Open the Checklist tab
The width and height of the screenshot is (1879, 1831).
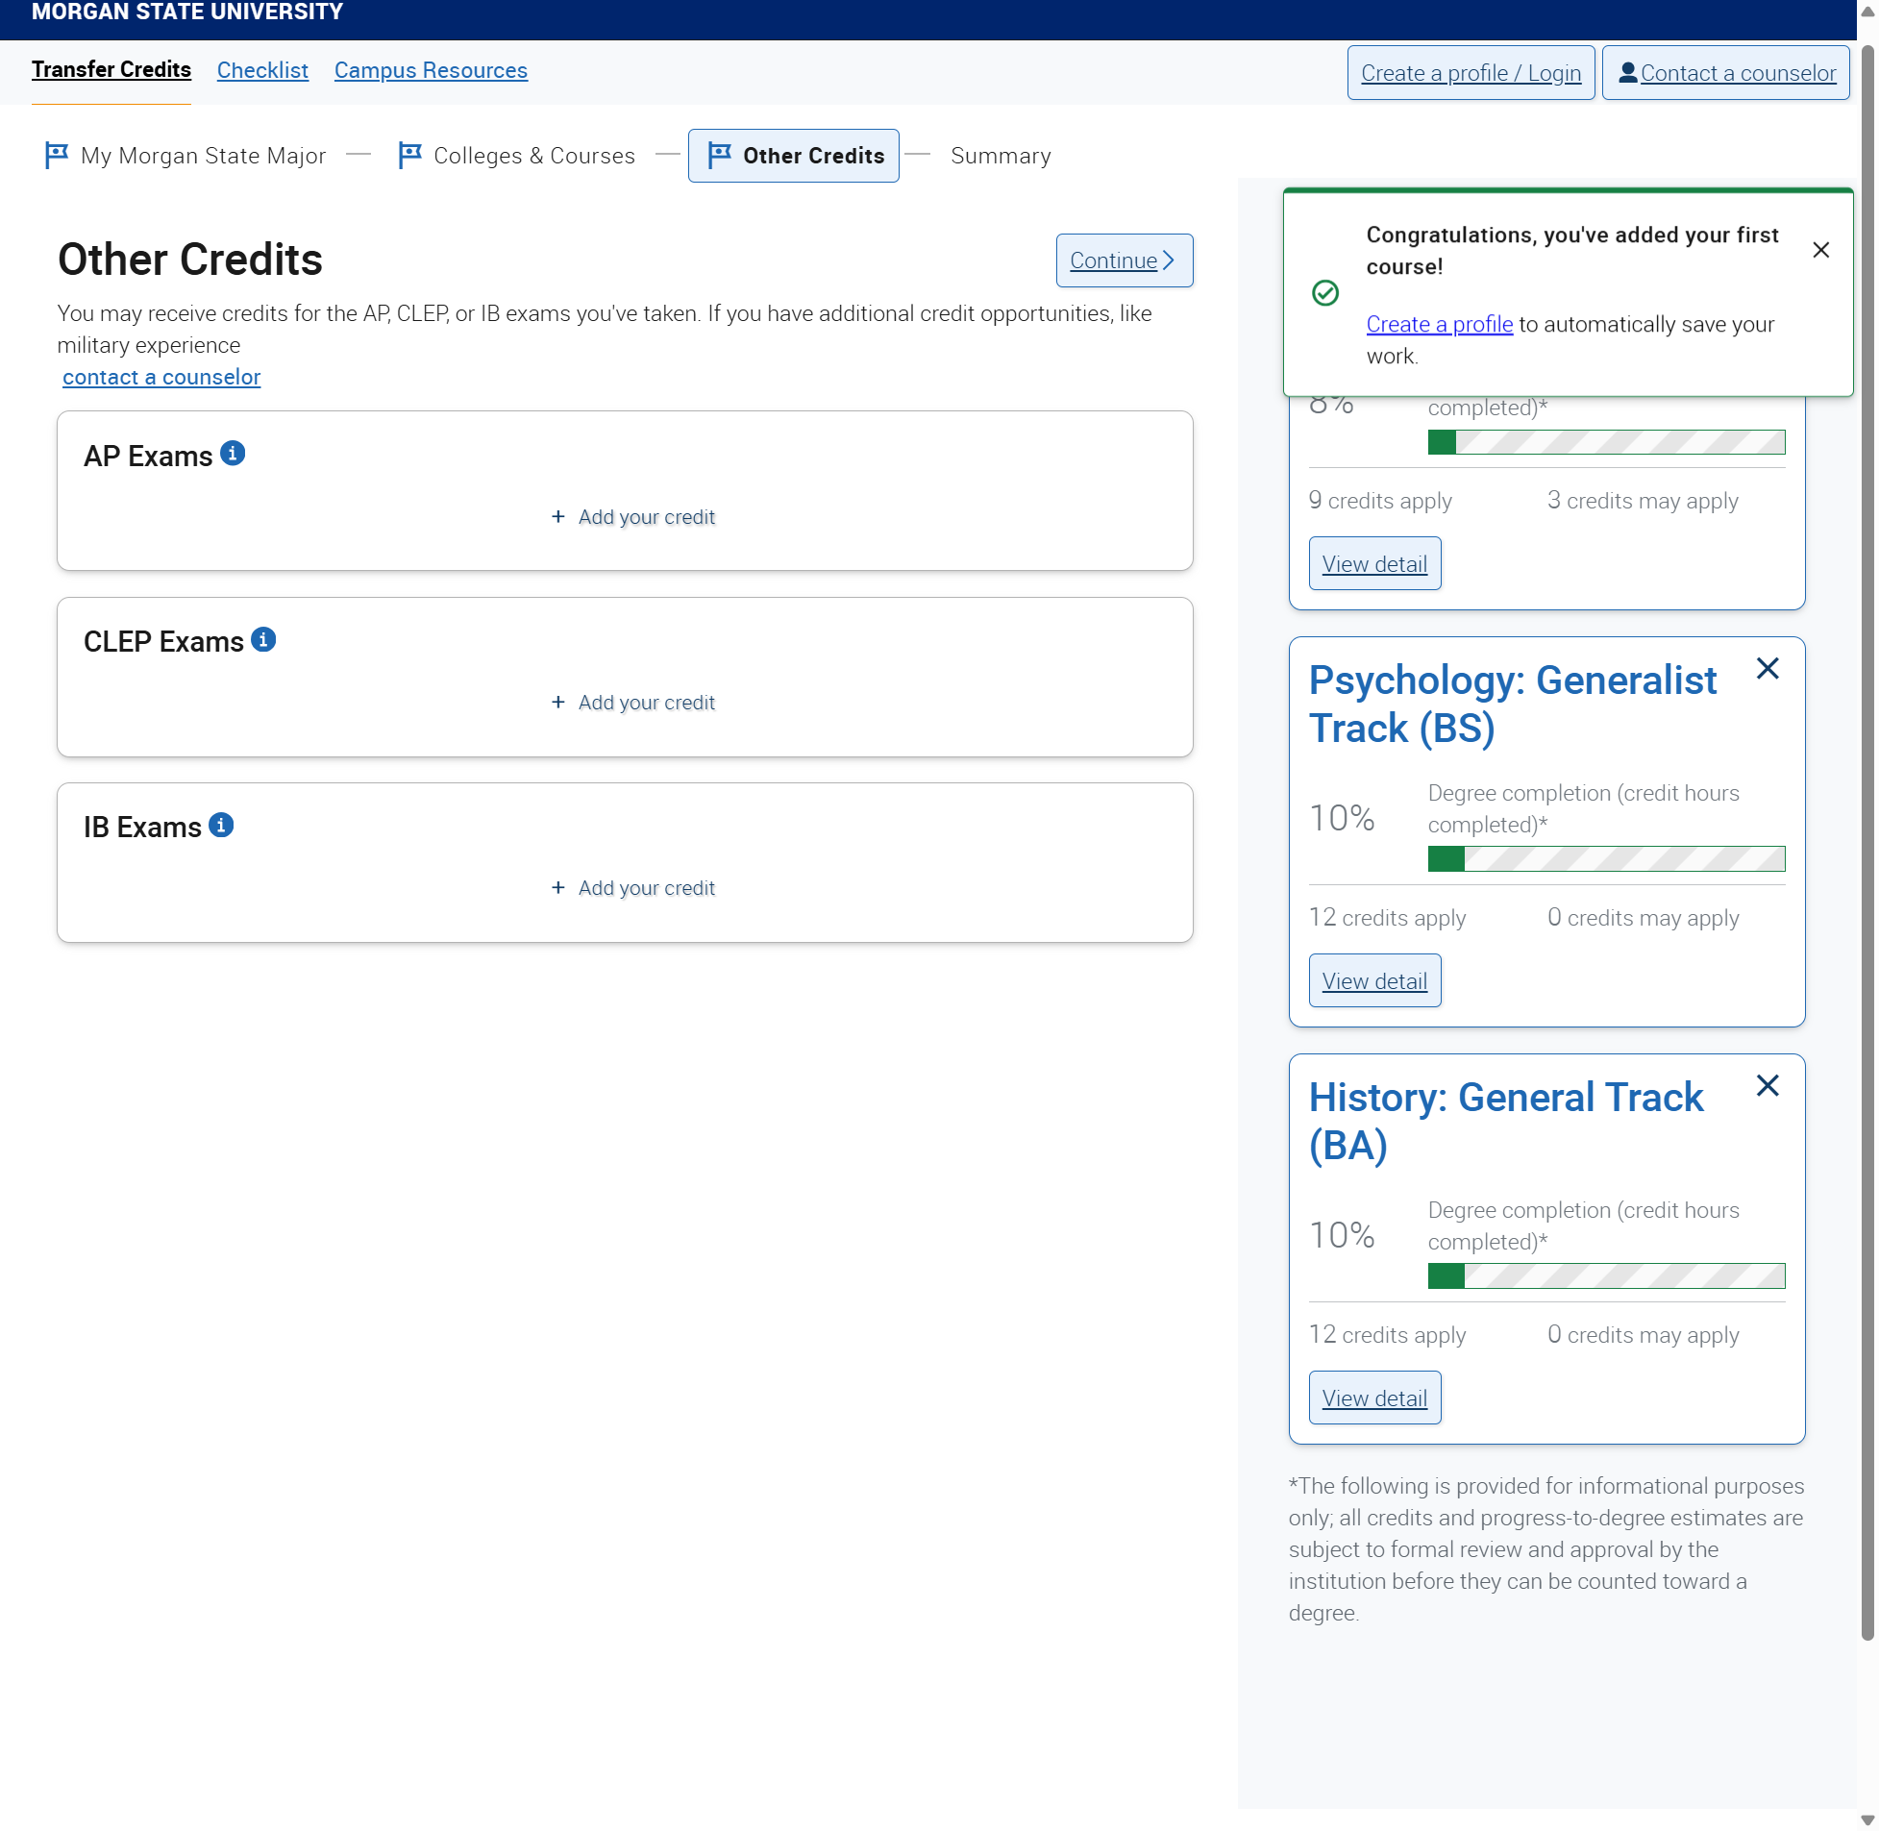click(262, 70)
